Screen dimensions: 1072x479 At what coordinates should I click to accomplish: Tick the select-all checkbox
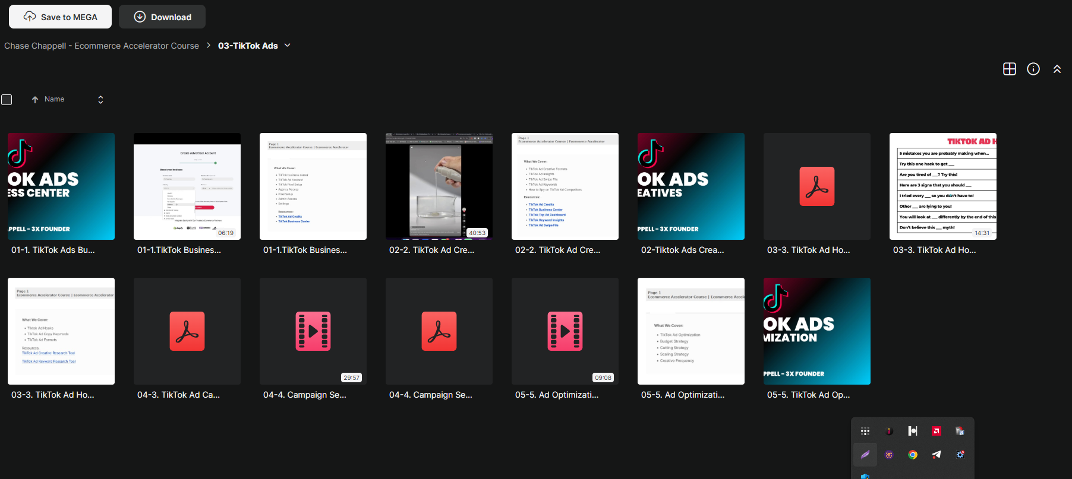(x=7, y=100)
